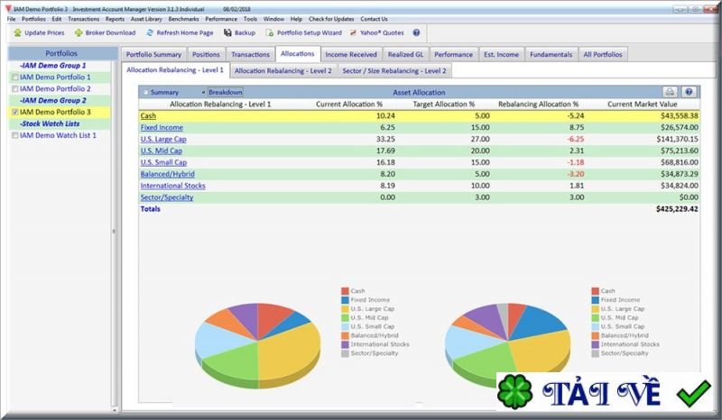Click the application logo in the title bar

(x=8, y=9)
